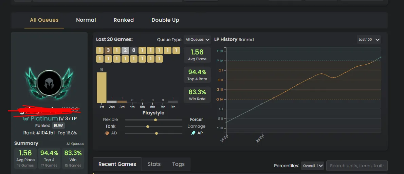Click the Forcer playstyle label

tap(196, 119)
